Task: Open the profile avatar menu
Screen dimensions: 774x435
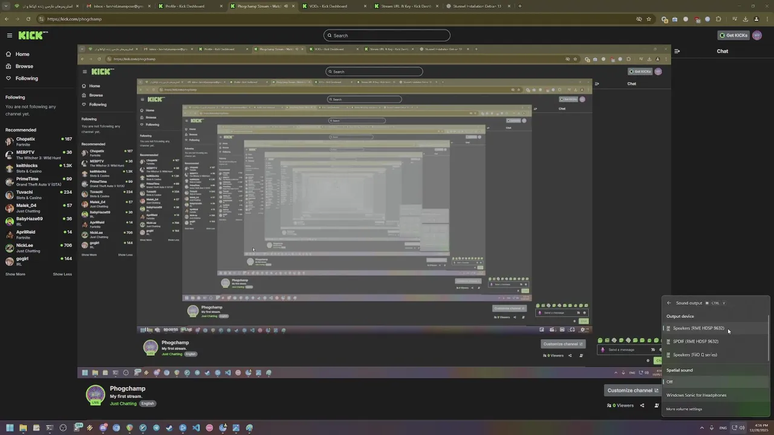Action: [758, 35]
